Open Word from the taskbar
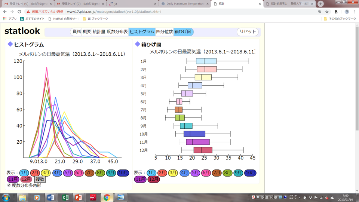This screenshot has height=202, width=359. (50, 197)
